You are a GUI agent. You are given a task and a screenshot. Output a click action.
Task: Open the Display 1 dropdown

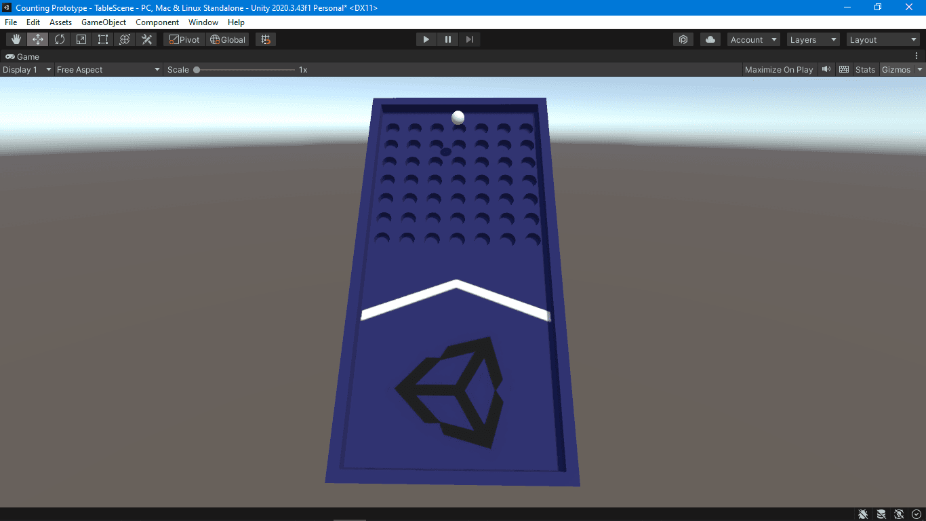point(27,69)
